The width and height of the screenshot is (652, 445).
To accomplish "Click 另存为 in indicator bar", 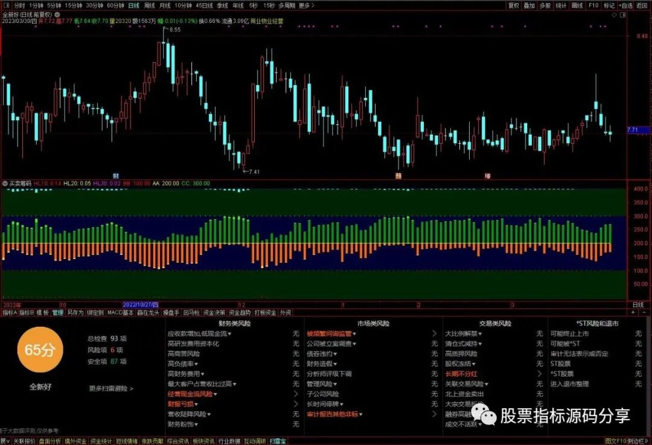I will (x=75, y=312).
